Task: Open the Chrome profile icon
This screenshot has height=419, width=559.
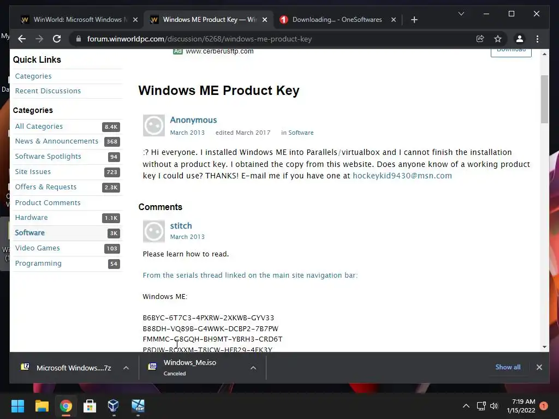Action: (520, 39)
